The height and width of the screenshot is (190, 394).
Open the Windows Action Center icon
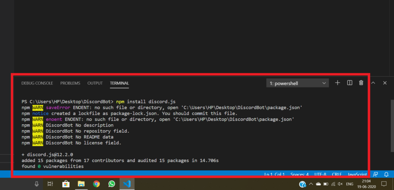tap(384, 184)
